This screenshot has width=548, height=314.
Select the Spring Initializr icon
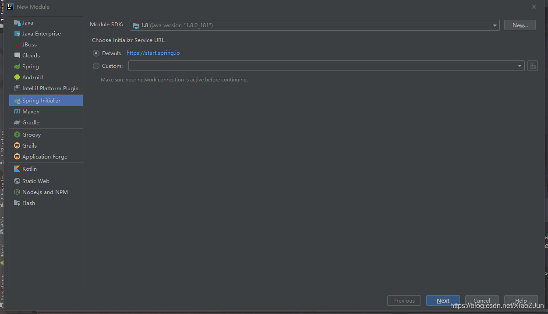[17, 100]
